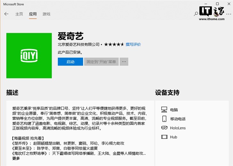Click the HoloLens label text
Image resolution: width=233 pixels, height=166 pixels.
[178, 128]
